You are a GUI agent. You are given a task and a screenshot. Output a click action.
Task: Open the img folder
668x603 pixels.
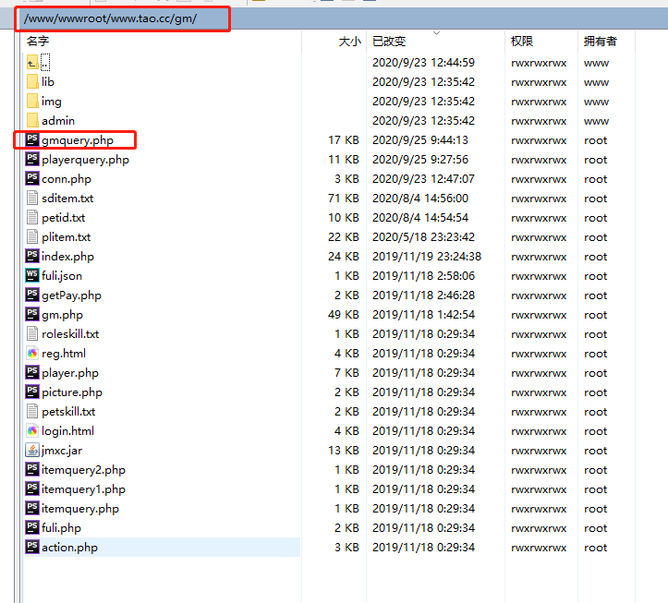[x=51, y=102]
